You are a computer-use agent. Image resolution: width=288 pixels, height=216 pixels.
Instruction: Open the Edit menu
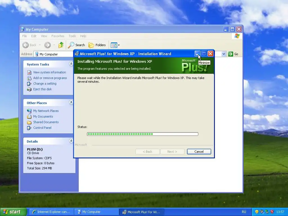tap(34, 36)
